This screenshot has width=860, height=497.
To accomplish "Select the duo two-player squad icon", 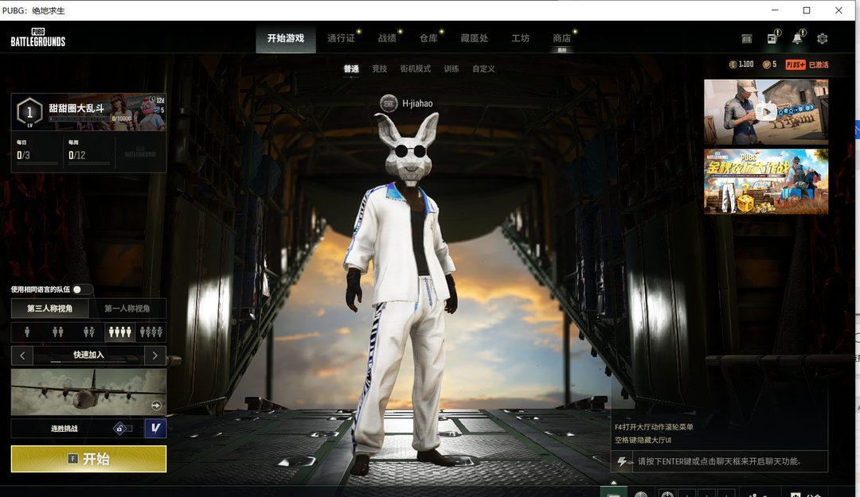I will [58, 332].
